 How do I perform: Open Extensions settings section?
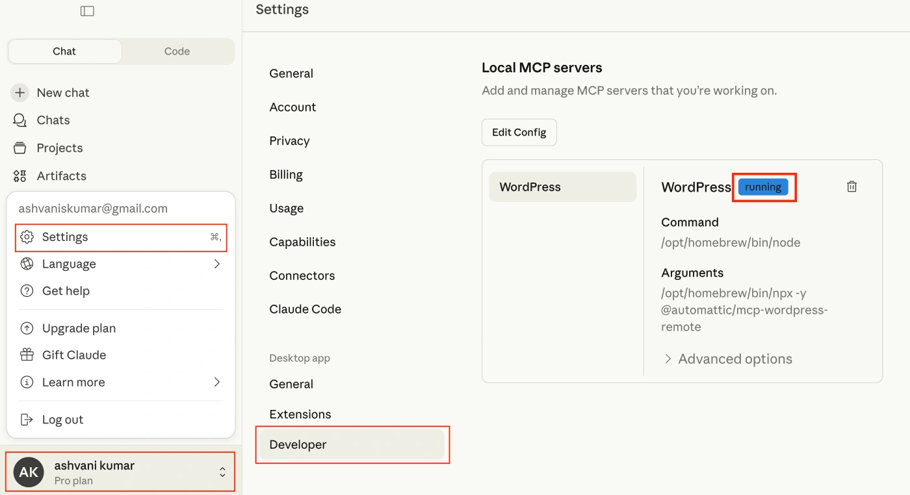tap(300, 414)
